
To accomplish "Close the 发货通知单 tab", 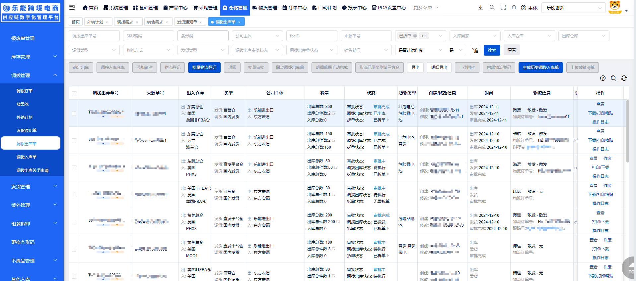I will (201, 22).
